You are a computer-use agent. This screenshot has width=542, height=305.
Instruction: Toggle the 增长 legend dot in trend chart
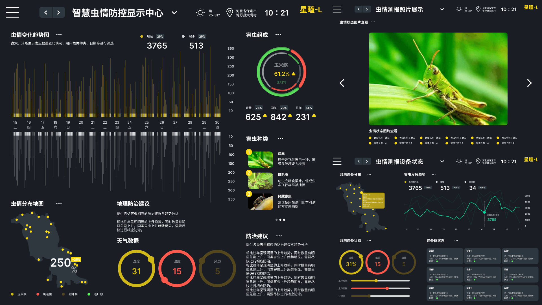tap(142, 36)
